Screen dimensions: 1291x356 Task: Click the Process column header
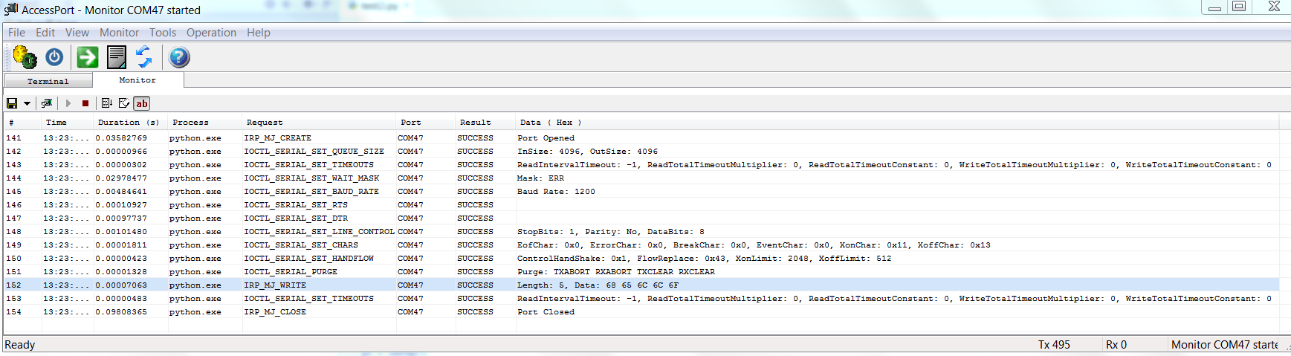point(204,123)
